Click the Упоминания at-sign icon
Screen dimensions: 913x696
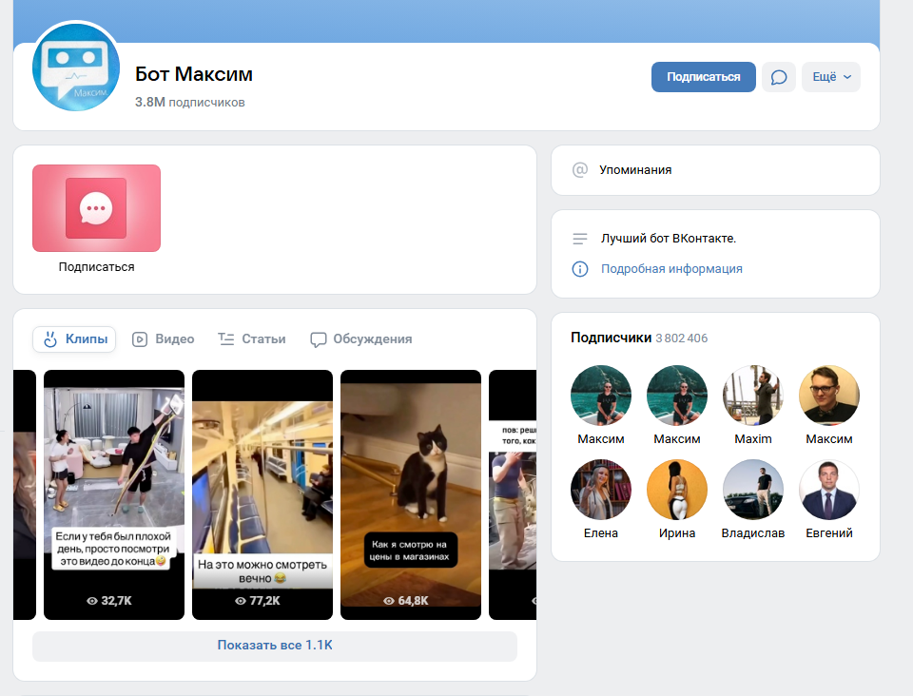(579, 170)
